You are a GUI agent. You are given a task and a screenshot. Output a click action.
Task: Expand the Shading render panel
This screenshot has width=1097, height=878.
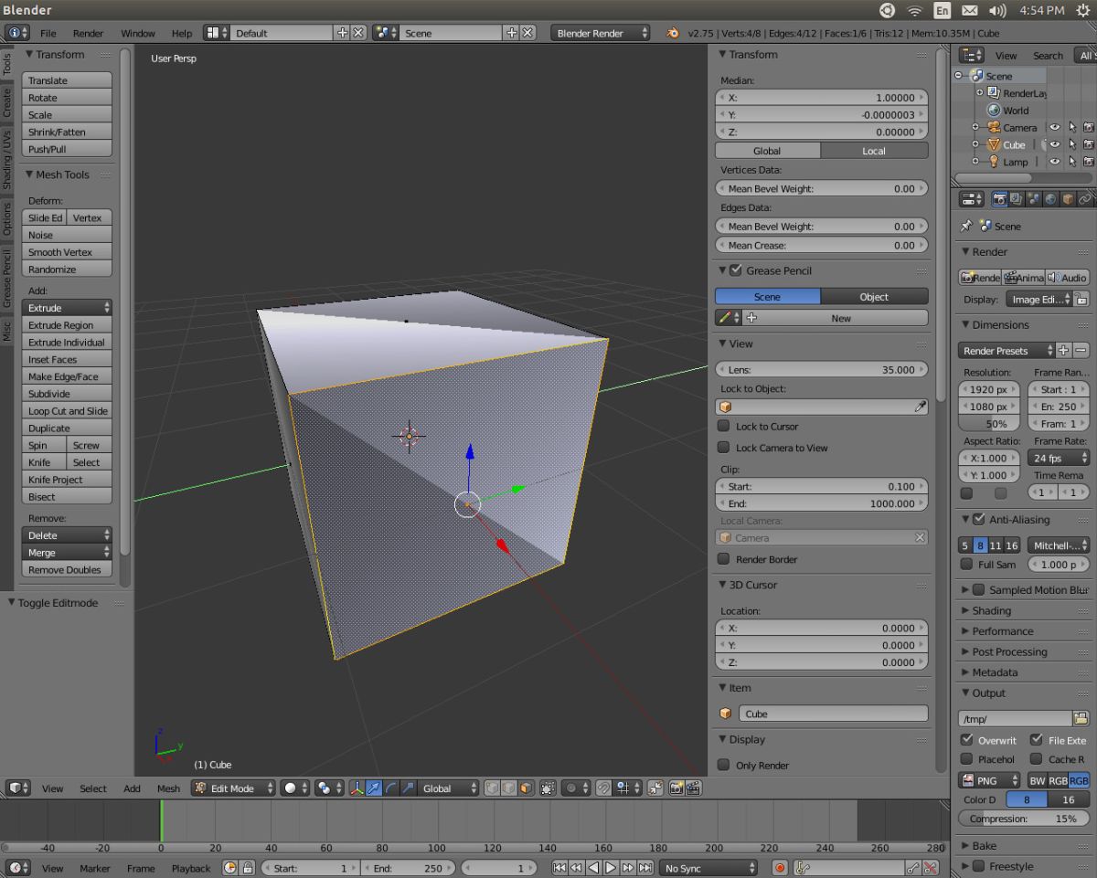point(991,610)
